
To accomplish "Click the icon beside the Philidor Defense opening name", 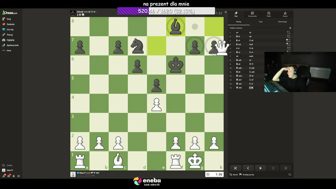I will point(290,28).
